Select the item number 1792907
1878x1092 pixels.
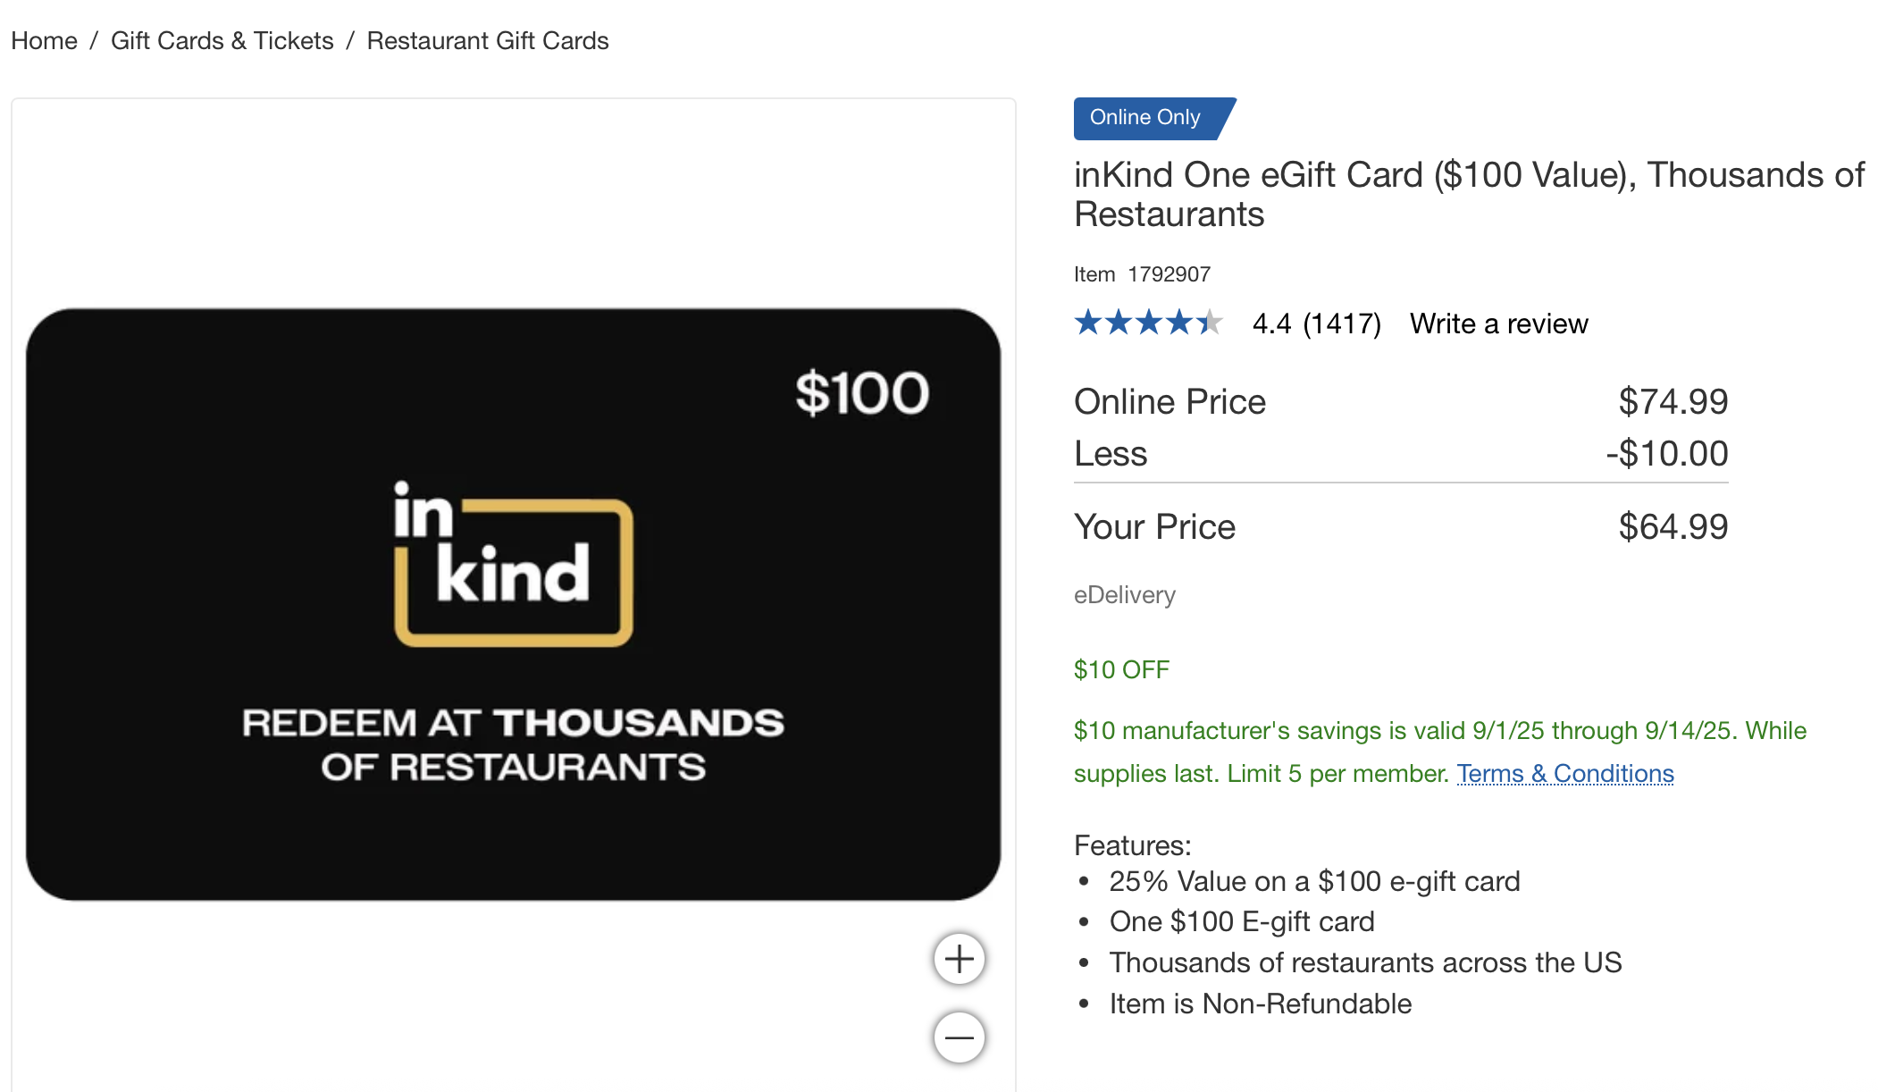(x=1169, y=274)
